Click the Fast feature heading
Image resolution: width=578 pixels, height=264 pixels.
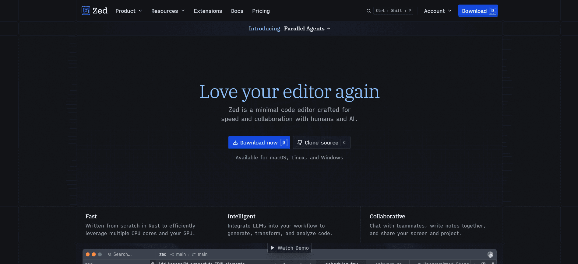pos(91,217)
